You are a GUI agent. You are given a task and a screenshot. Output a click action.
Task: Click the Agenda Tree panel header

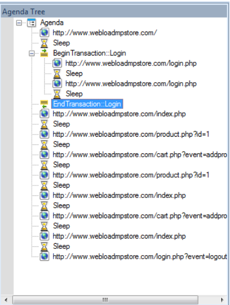[x=114, y=11]
